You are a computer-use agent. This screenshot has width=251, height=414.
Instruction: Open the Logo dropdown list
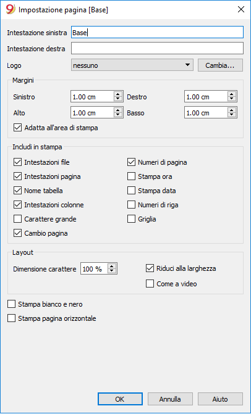[x=132, y=65]
